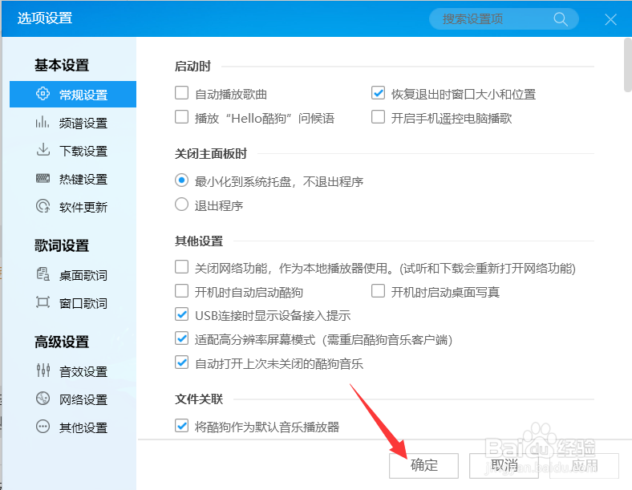This screenshot has width=632, height=490.
Task: Enable 自动播放歌曲 checkbox
Action: pos(181,93)
